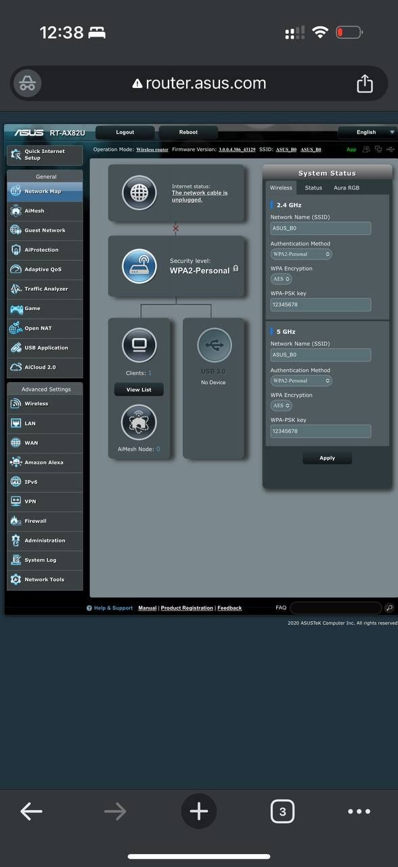Open Traffic Analyzer
Viewport: 398px width, 867px height.
click(x=45, y=289)
